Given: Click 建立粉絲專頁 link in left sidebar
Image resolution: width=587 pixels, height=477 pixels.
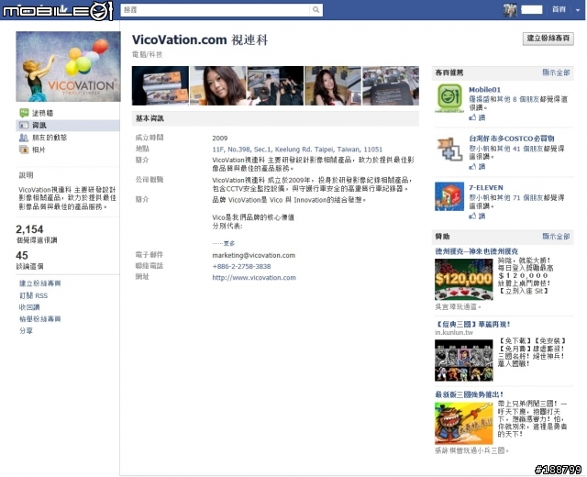Looking at the screenshot, I should (39, 283).
